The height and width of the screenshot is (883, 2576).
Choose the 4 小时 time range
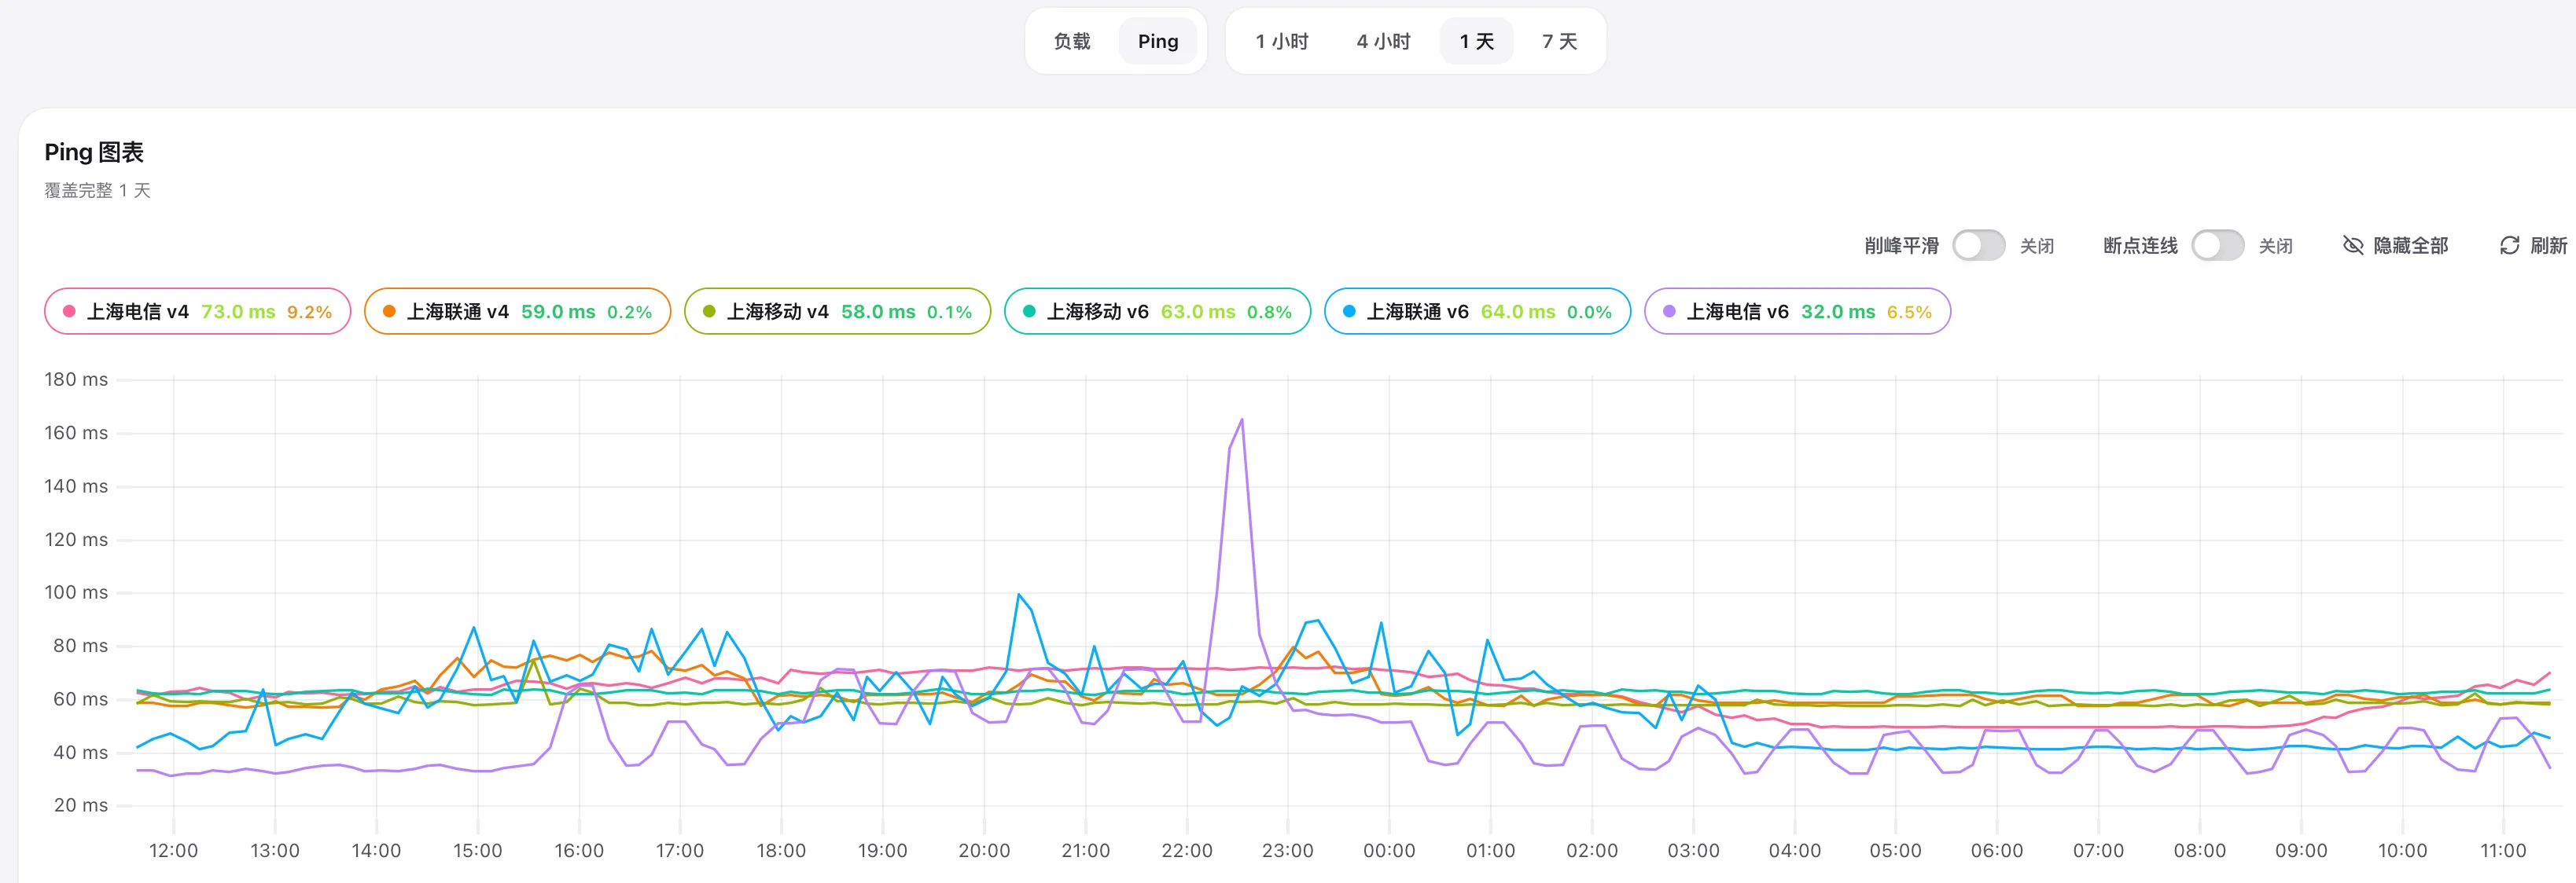tap(1383, 41)
